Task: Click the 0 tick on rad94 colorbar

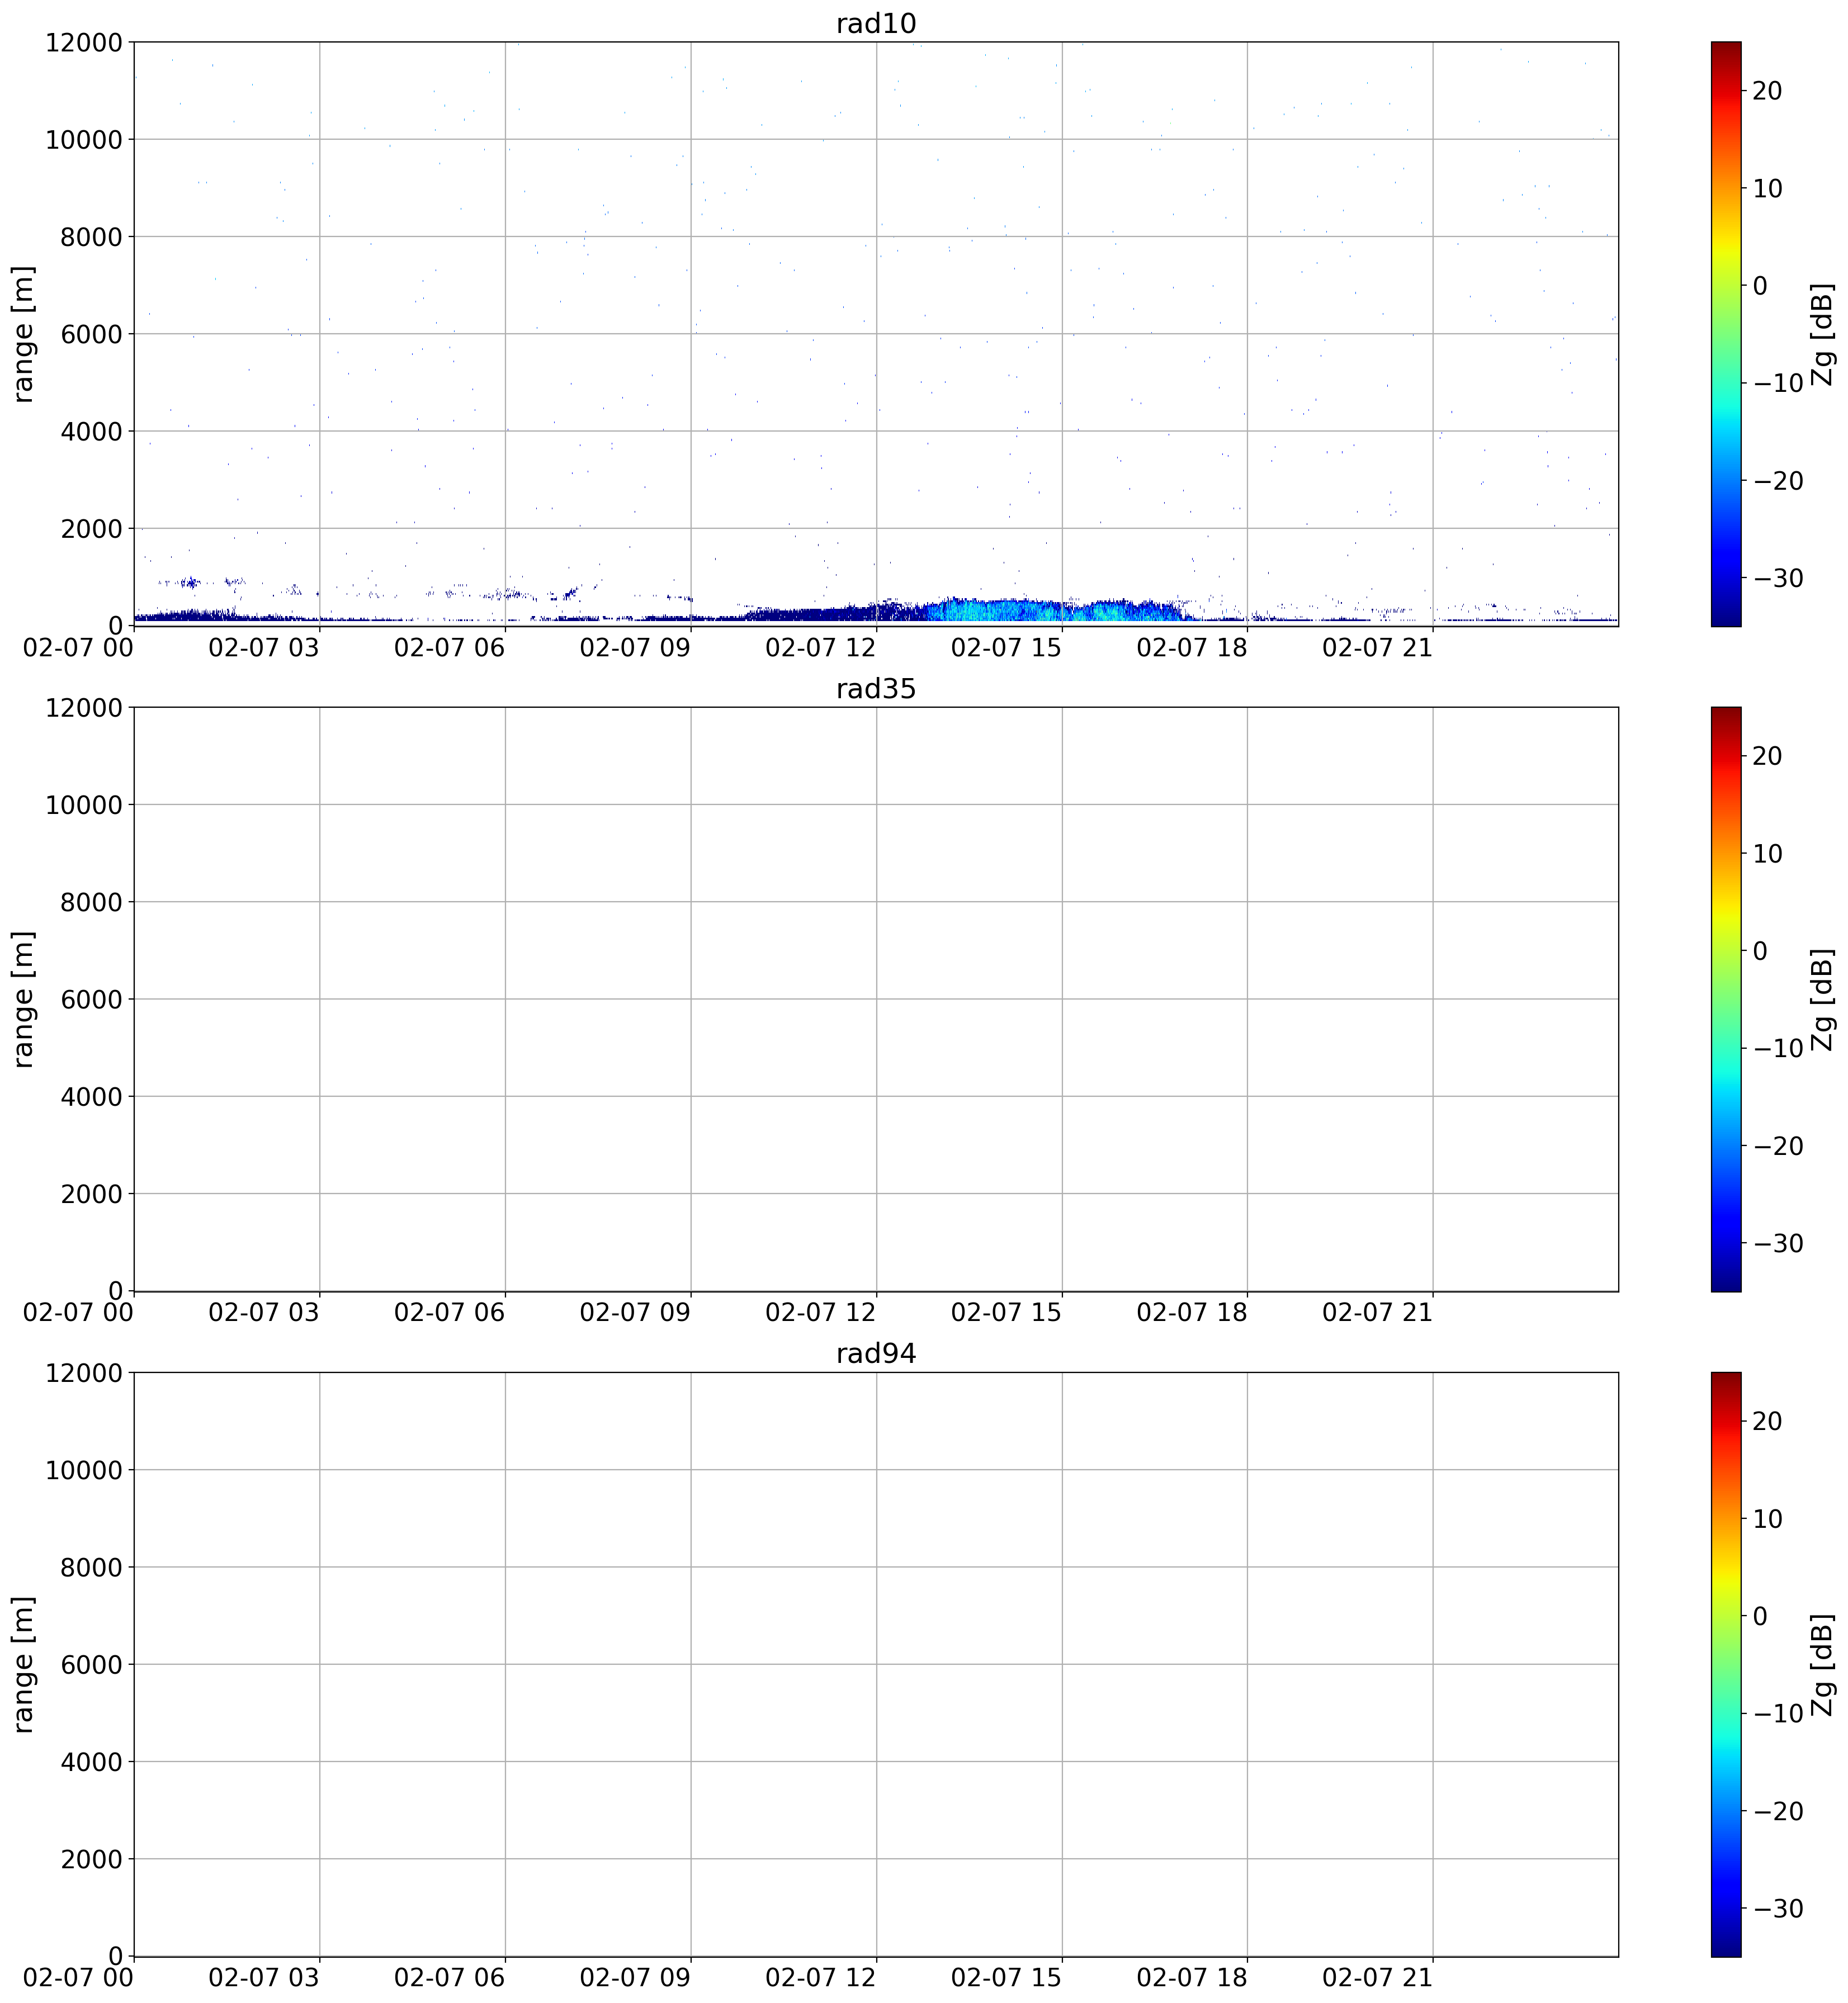Action: pos(1760,1616)
